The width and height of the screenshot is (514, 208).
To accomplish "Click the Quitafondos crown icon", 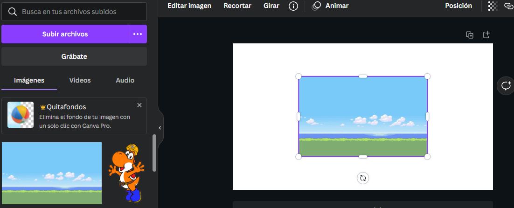I will [x=42, y=107].
